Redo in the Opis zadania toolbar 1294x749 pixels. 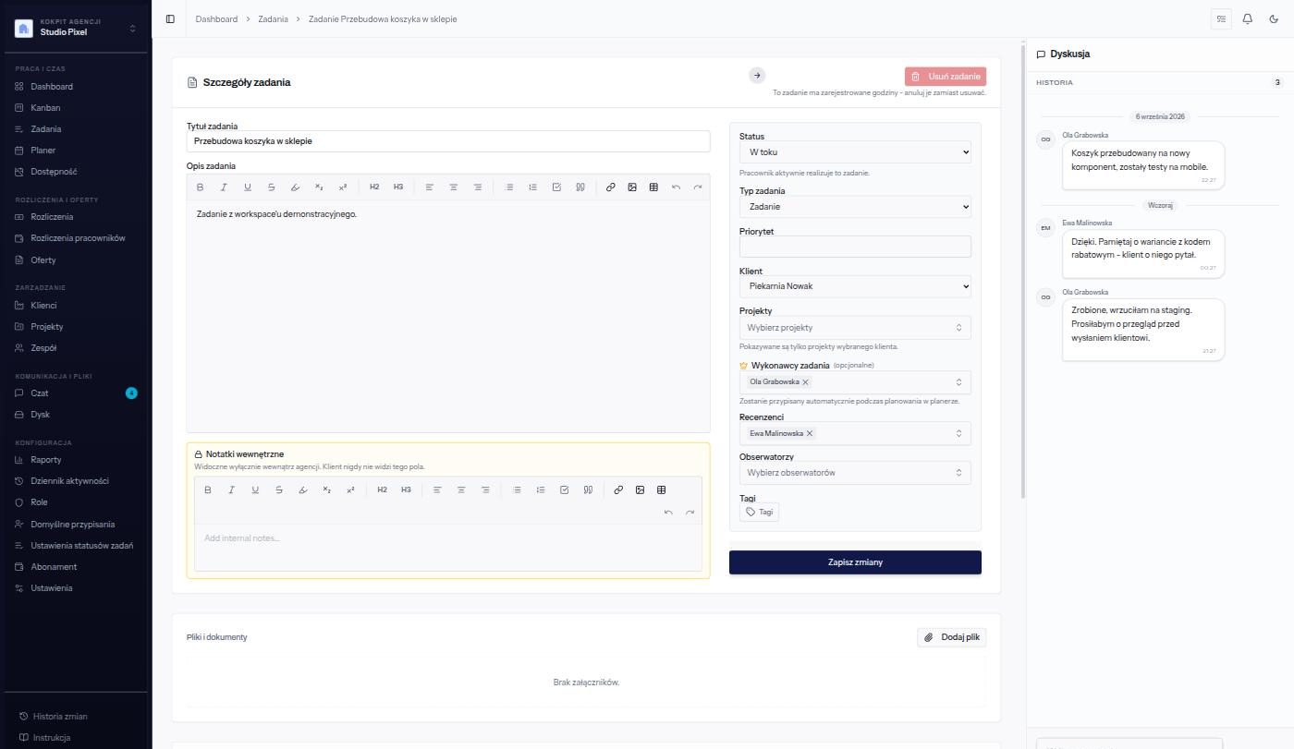pos(698,187)
